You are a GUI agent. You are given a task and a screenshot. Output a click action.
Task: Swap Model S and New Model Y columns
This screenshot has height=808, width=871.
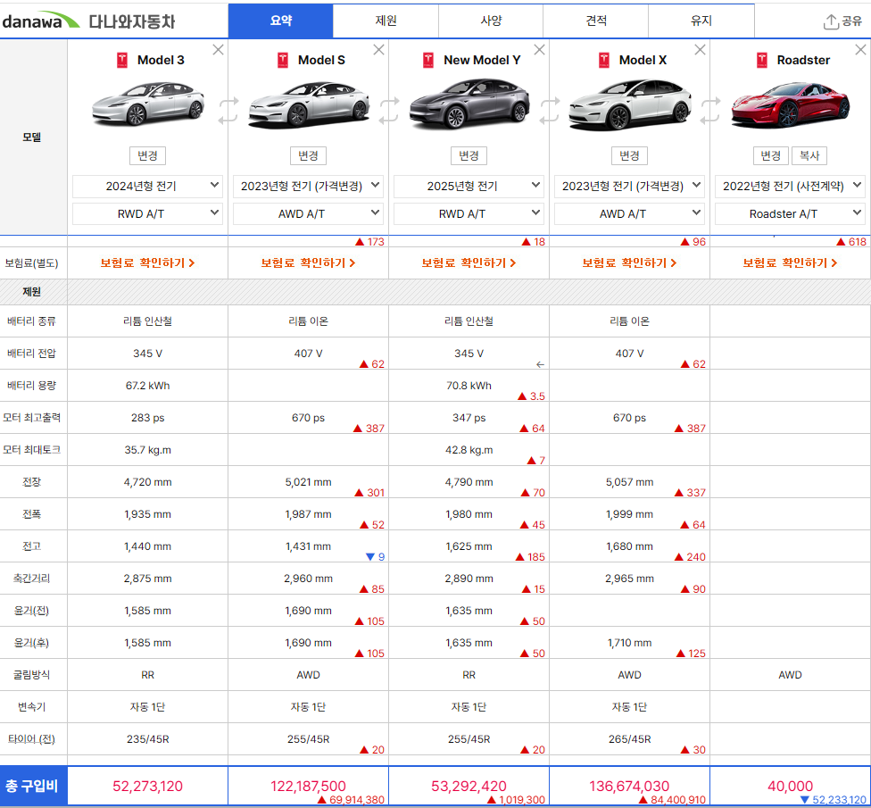pos(389,110)
